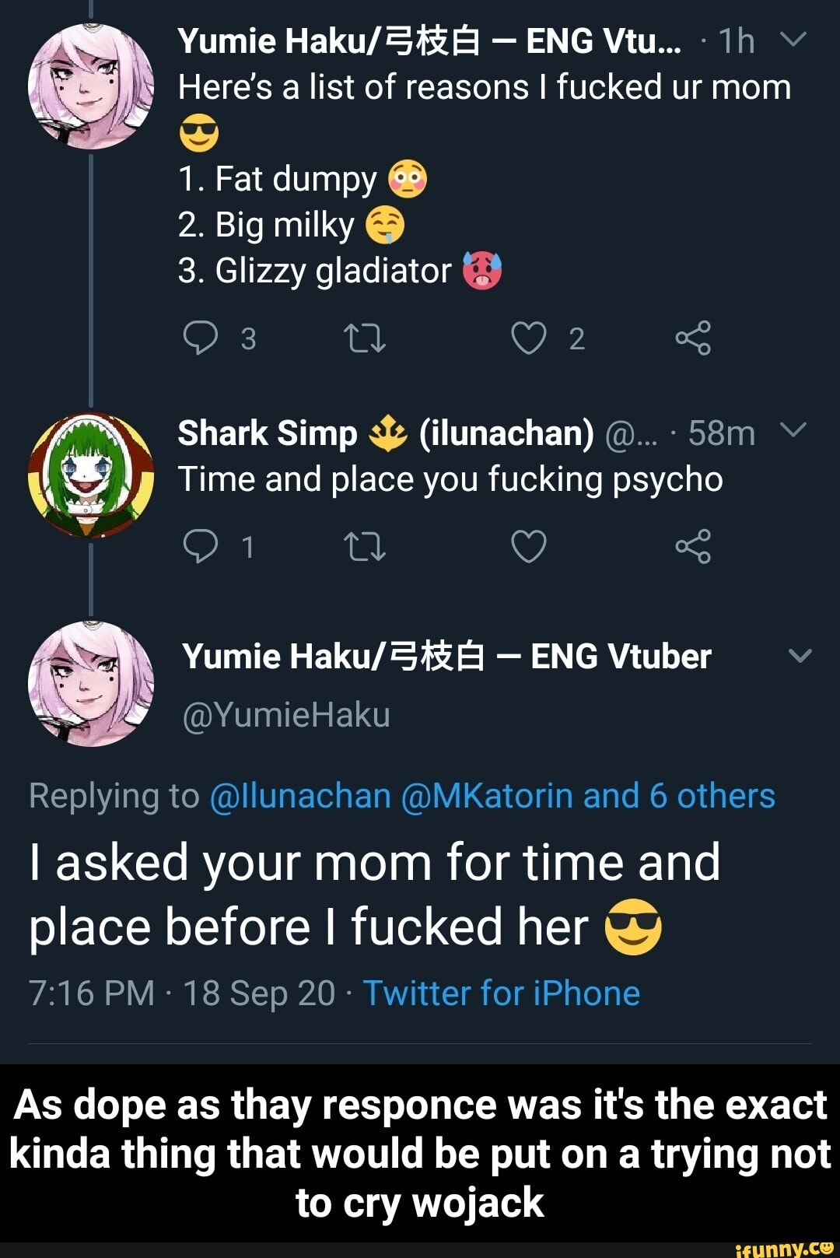Like Shark Simp's tweet
This screenshot has height=1258, width=840.
pos(529,547)
